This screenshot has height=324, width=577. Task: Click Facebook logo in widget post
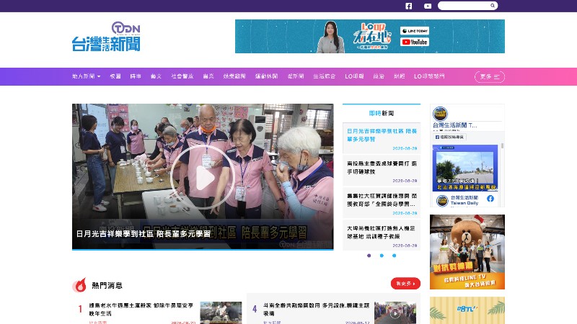[490, 199]
